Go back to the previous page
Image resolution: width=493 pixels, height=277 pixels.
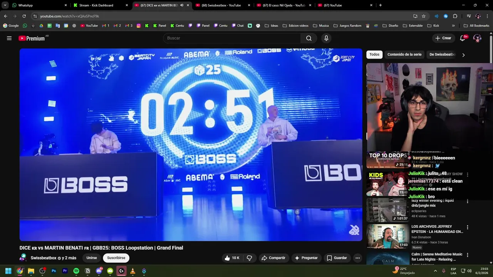tap(5, 16)
